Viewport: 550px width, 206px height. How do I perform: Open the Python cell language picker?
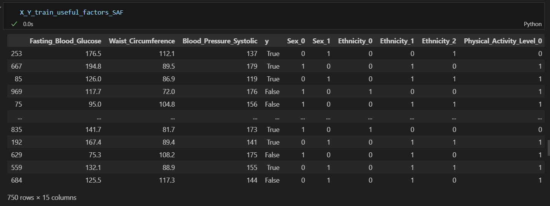[x=532, y=24]
